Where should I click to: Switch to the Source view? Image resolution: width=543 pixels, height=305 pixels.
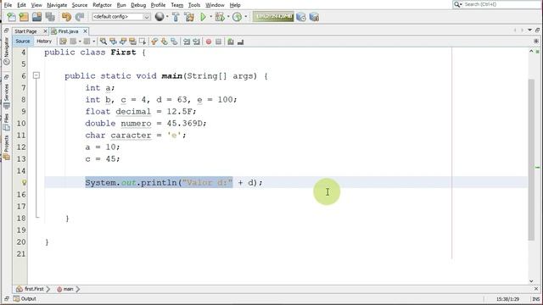pos(23,42)
